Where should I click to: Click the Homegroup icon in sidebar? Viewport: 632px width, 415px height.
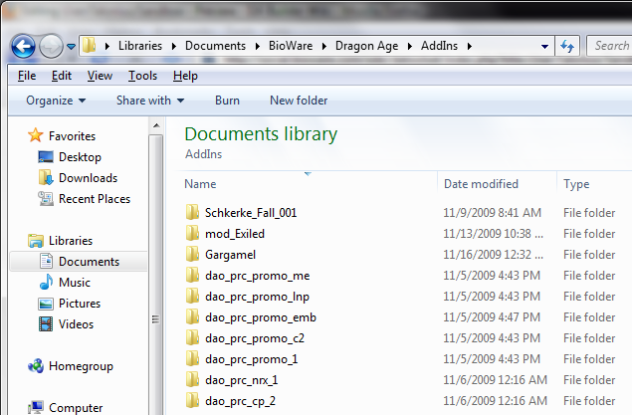(x=36, y=366)
